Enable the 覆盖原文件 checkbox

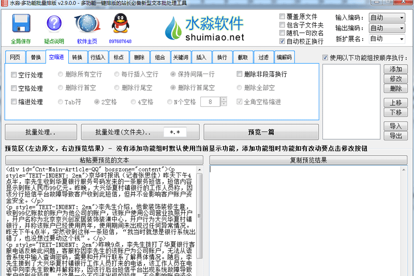click(282, 17)
